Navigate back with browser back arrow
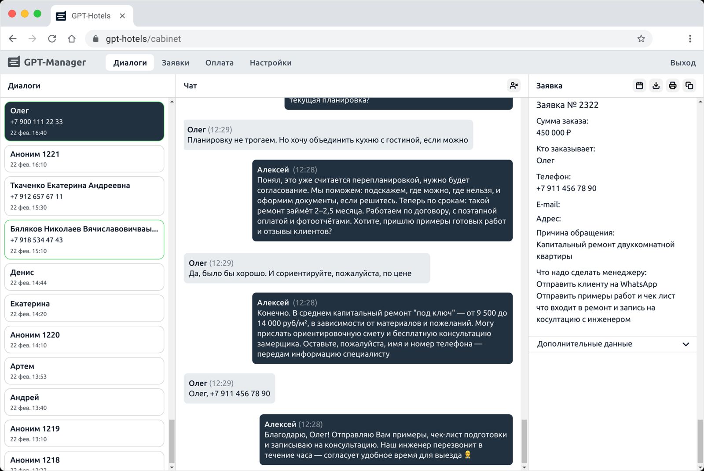This screenshot has height=471, width=704. point(13,39)
